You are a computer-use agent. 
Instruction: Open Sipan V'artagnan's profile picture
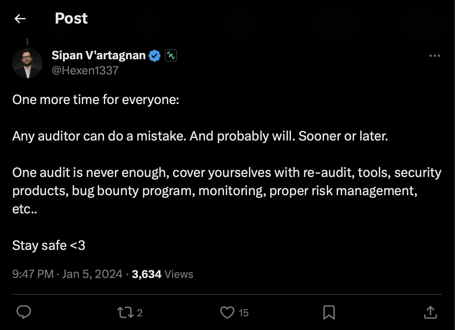pos(27,63)
